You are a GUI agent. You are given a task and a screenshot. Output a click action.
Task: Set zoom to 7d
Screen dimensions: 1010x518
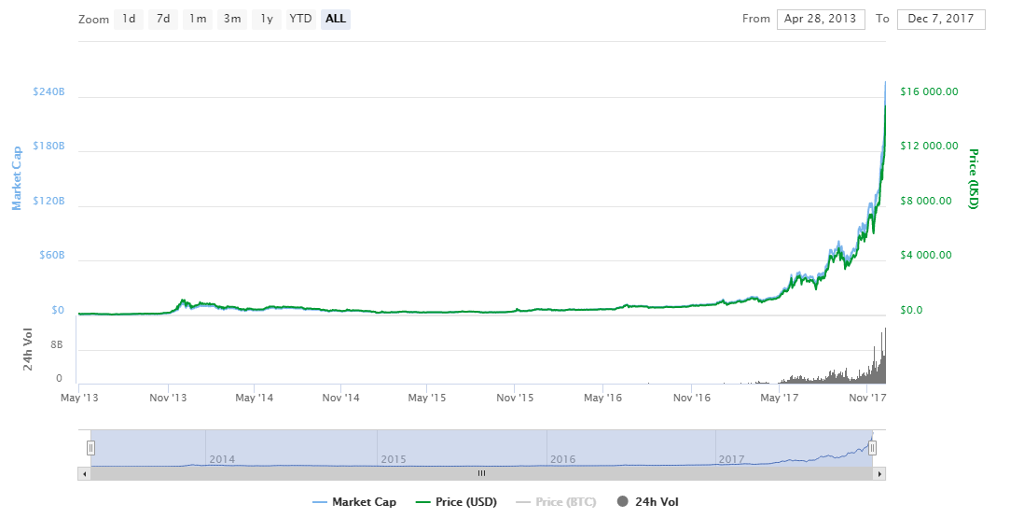[x=162, y=19]
